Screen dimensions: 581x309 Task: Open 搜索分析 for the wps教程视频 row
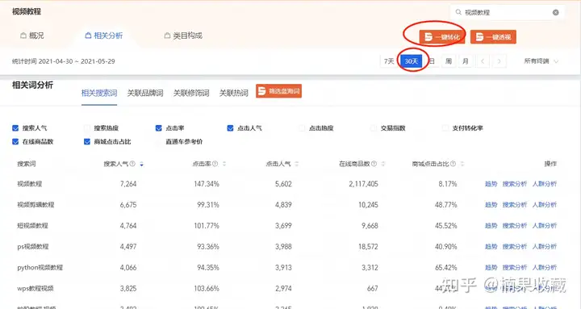pyautogui.click(x=515, y=288)
